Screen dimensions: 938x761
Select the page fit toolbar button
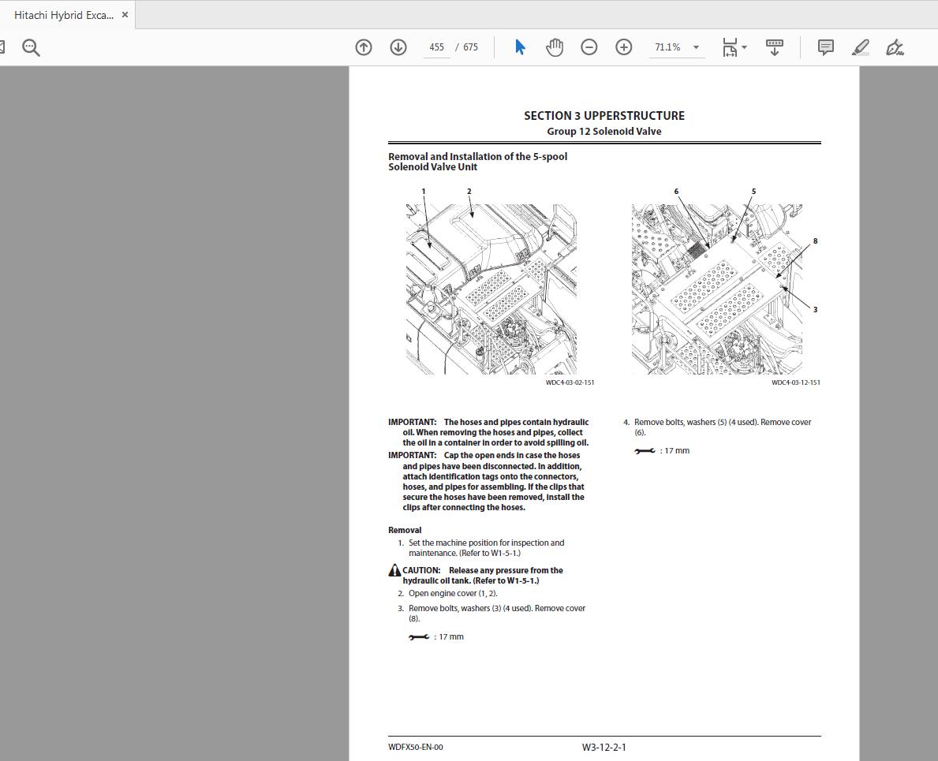point(730,47)
